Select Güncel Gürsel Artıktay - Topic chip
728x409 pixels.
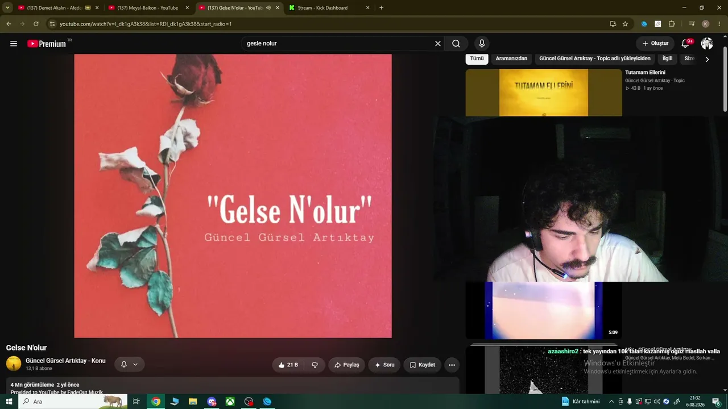pos(595,59)
